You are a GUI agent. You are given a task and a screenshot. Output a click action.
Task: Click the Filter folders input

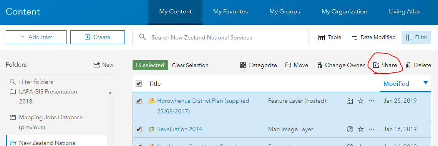(60, 82)
